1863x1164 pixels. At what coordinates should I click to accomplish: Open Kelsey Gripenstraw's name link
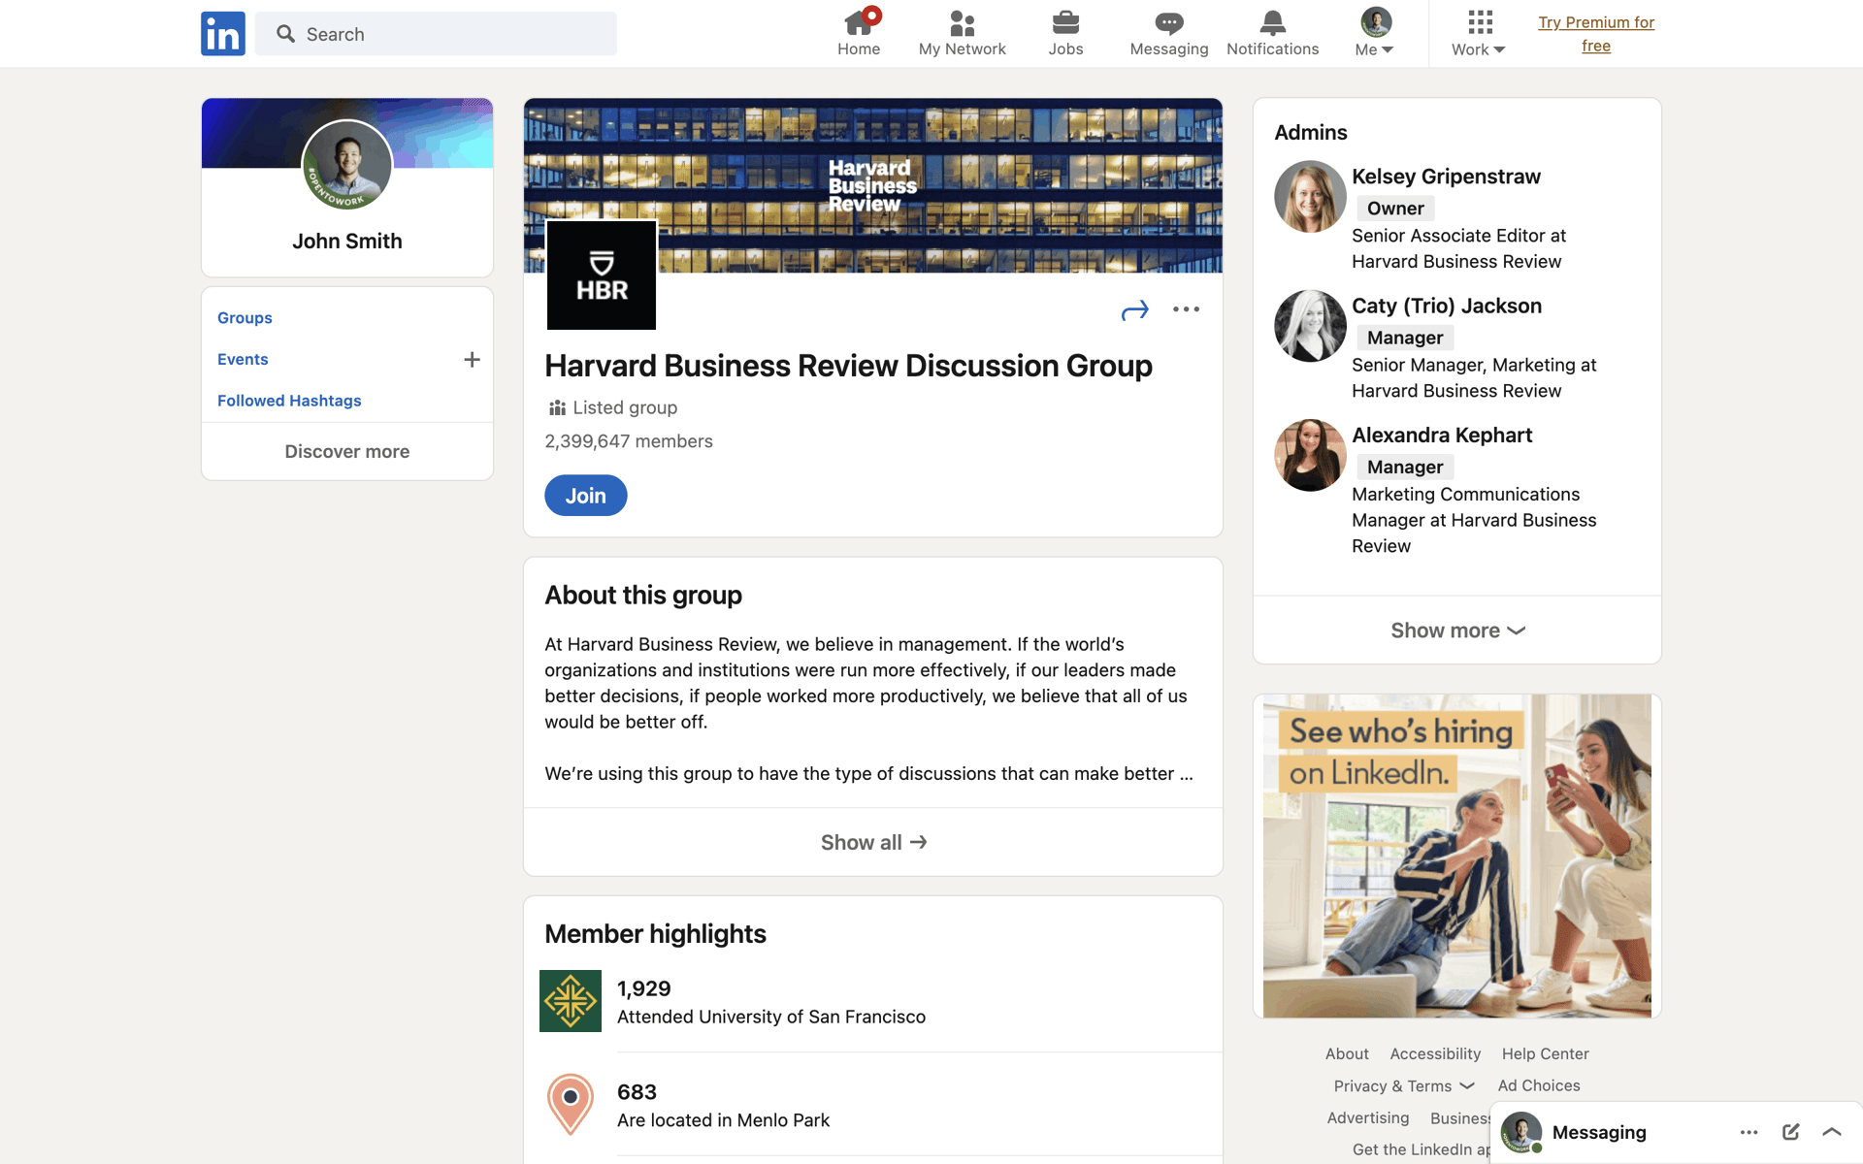(x=1446, y=177)
